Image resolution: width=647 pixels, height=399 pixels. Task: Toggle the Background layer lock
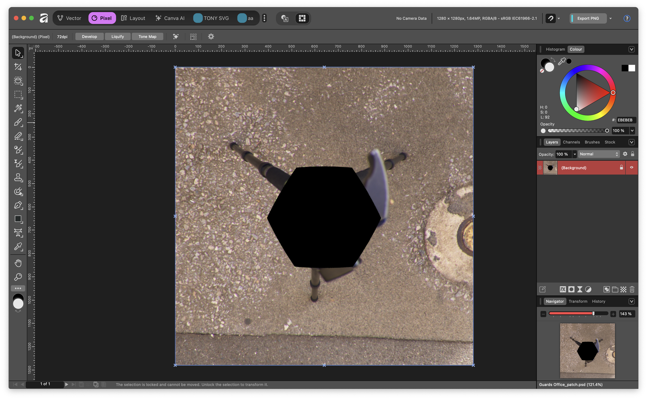[x=621, y=168]
